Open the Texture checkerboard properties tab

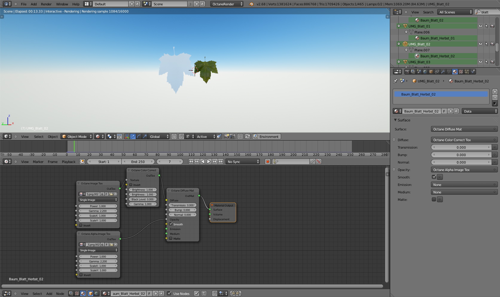[x=461, y=72]
